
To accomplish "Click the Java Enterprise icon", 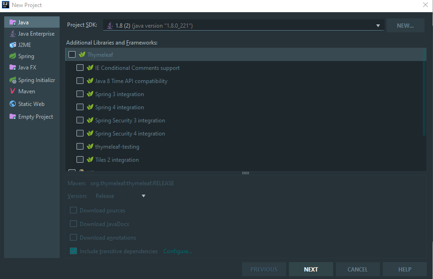I will coord(13,34).
